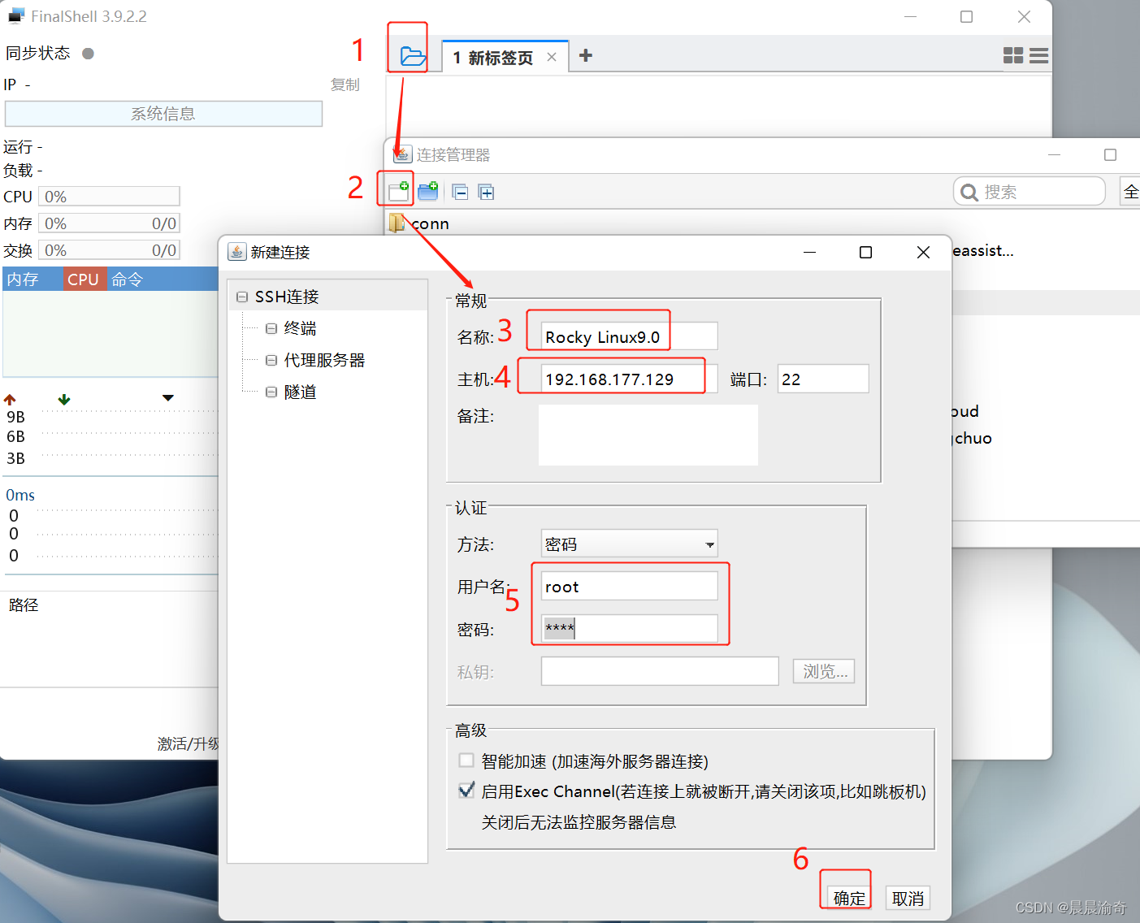1140x923 pixels.
Task: Open the network interface dropdown triangle
Action: click(168, 398)
